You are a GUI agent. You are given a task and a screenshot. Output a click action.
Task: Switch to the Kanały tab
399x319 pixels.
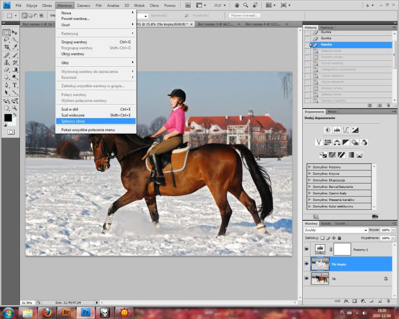(x=326, y=223)
